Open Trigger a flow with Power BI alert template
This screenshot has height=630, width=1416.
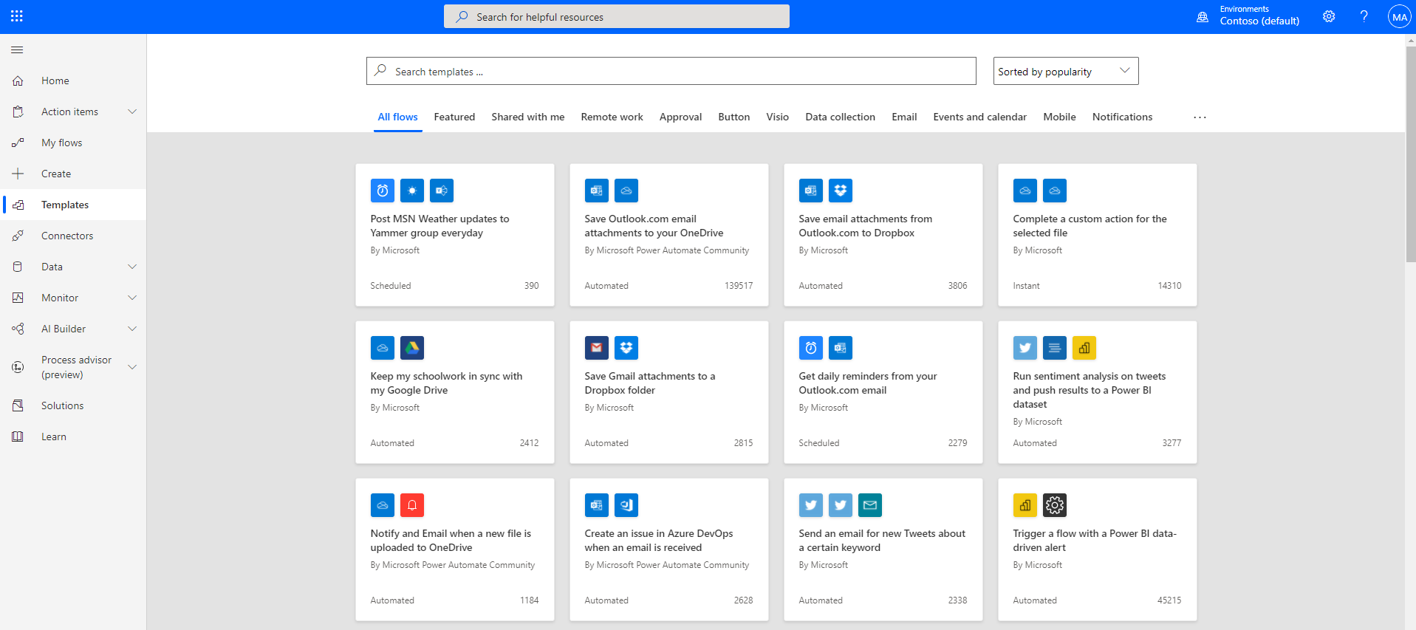[x=1097, y=549]
